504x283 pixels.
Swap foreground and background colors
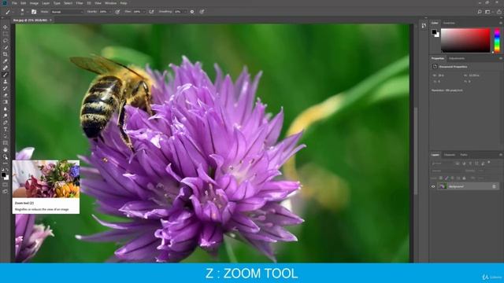pyautogui.click(x=7, y=170)
